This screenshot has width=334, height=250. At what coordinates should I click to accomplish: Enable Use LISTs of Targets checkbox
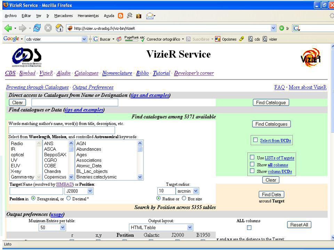click(x=252, y=157)
